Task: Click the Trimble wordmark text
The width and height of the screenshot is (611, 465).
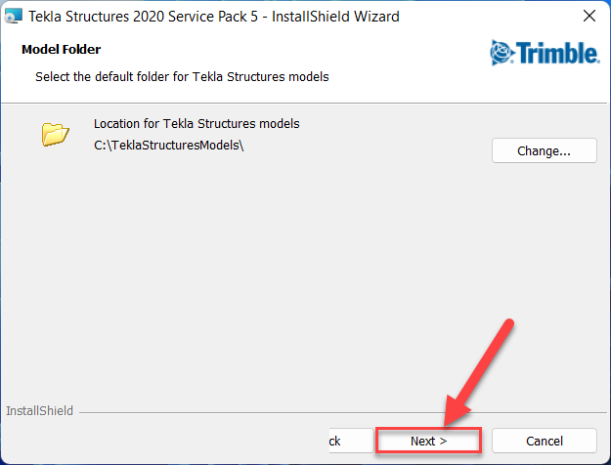Action: point(557,51)
